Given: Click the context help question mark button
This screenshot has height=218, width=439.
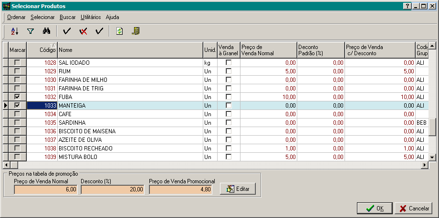Looking at the screenshot, I should pos(407,6).
